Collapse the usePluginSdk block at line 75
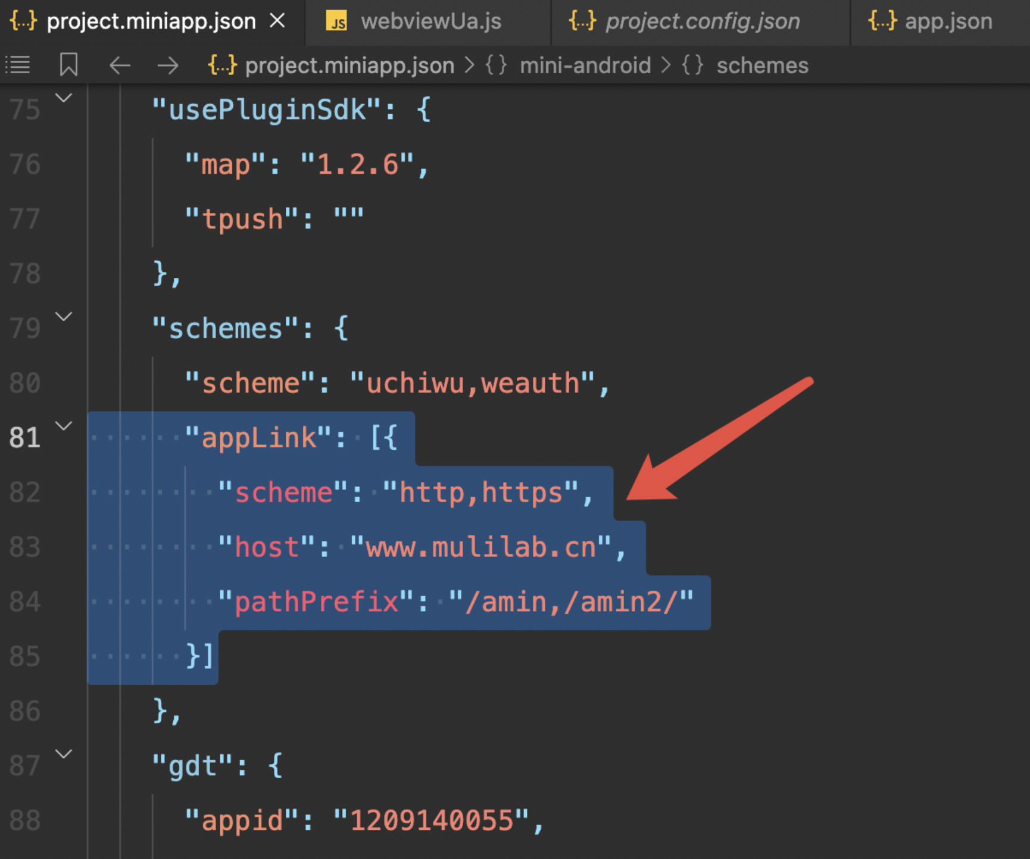The image size is (1030, 859). pos(64,98)
